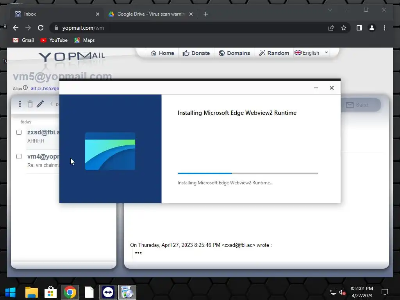This screenshot has height=300, width=400.
Task: Click the Chrome taskbar icon
Action: [70, 292]
